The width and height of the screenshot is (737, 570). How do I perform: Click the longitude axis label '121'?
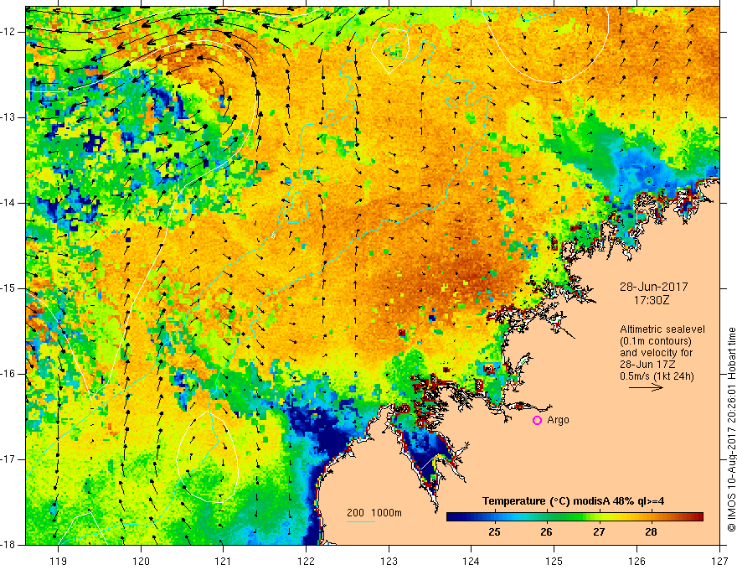point(224,561)
